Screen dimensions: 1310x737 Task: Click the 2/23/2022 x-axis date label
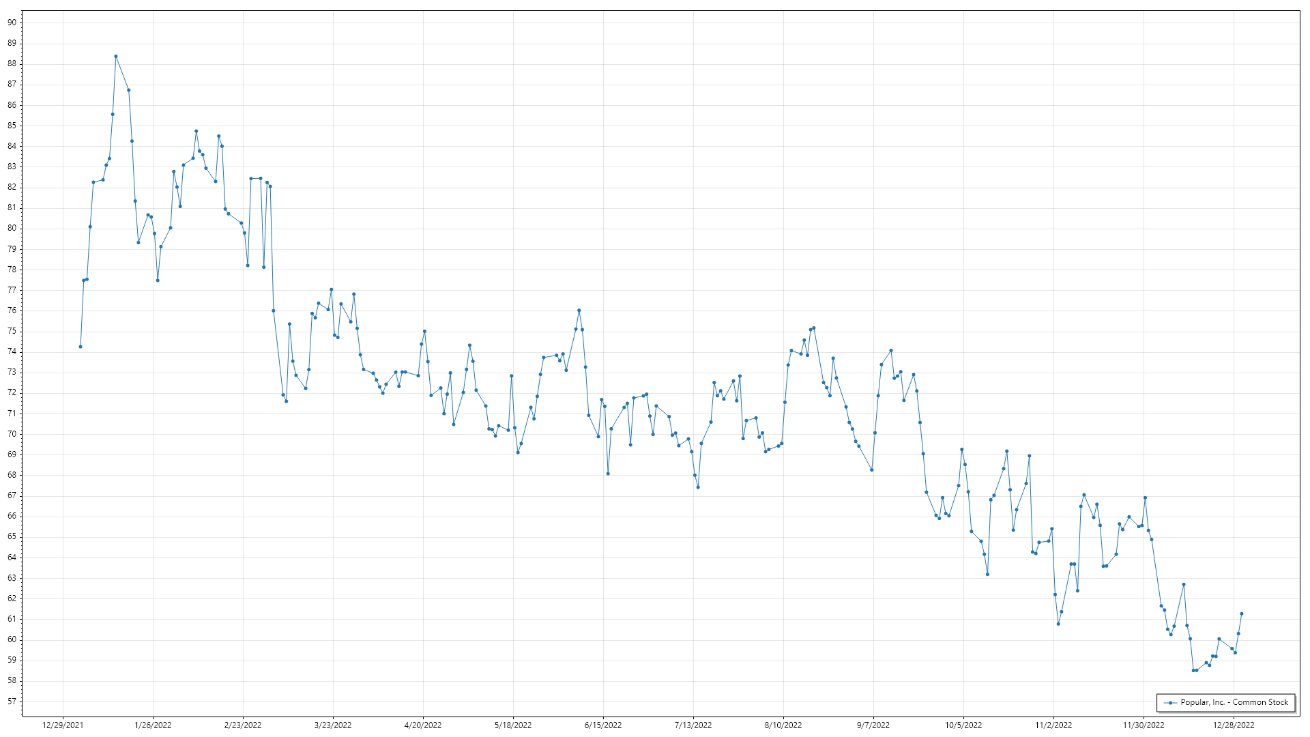click(243, 725)
